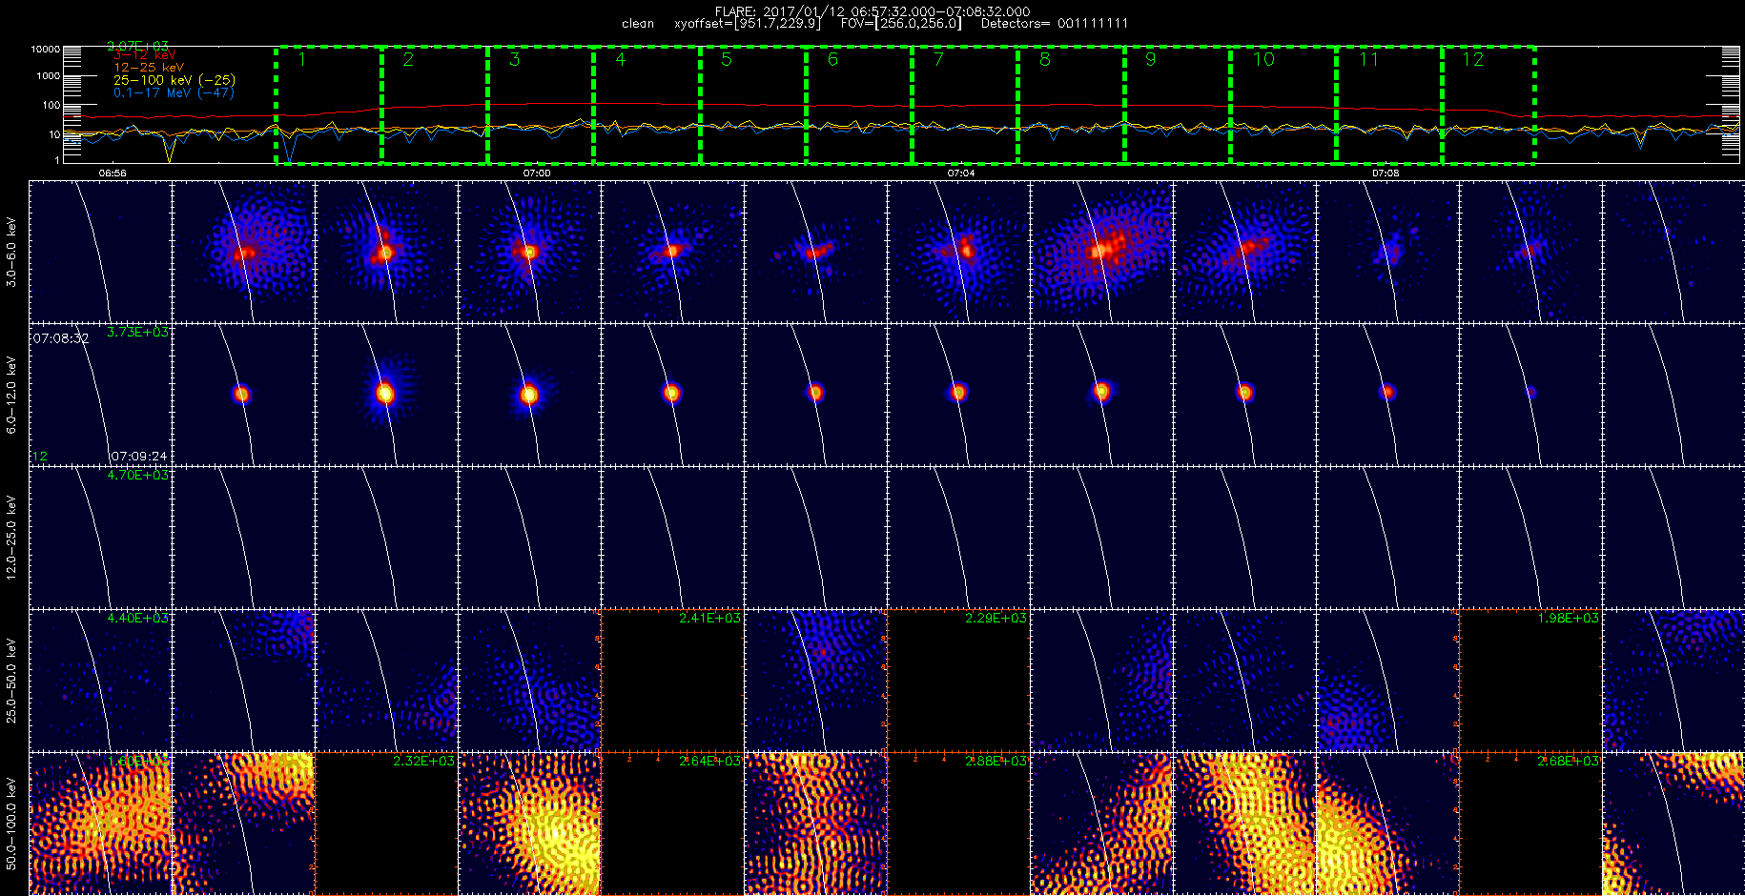The image size is (1745, 896).
Task: Click the green '4.70E+03' value
Action: coord(137,475)
